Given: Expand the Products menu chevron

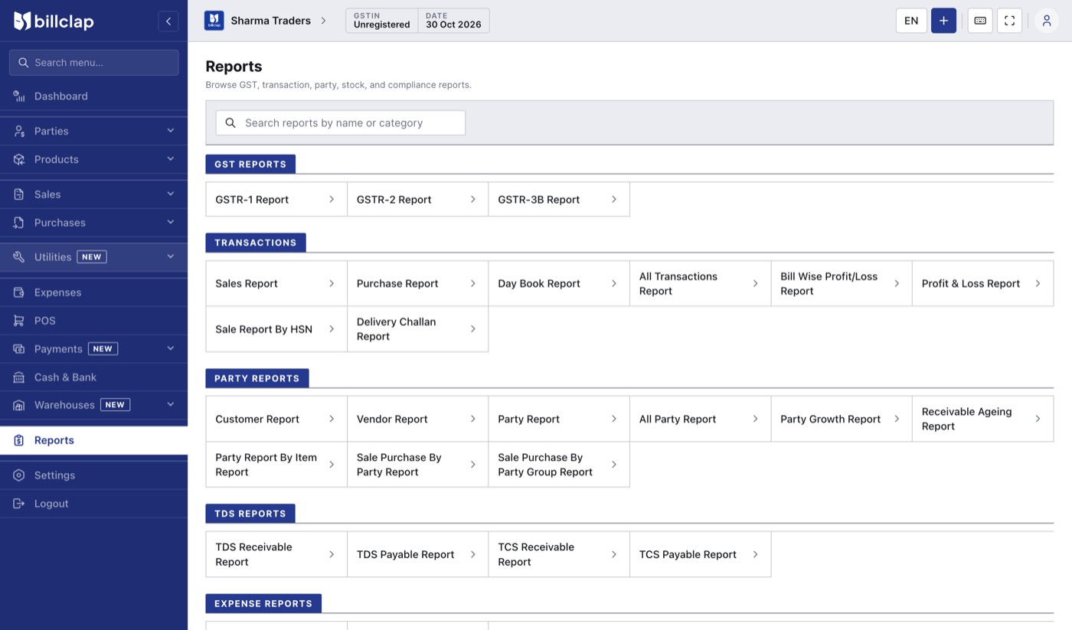Looking at the screenshot, I should (171, 159).
